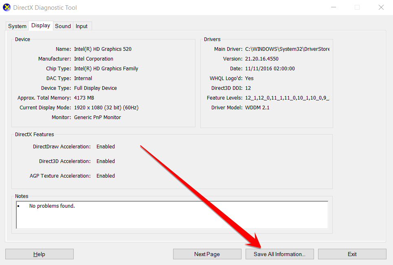Click the 'Intel(R) HD Graphics Family' chip type
The image size is (393, 265).
(106, 69)
